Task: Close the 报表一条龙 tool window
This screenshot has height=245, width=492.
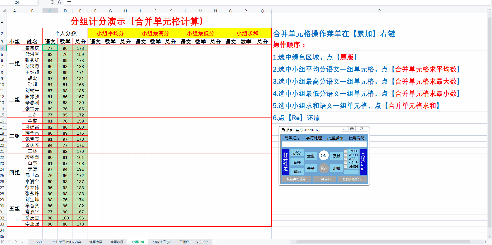Action: [362, 129]
